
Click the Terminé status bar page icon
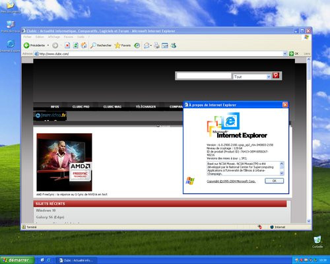click(24, 227)
